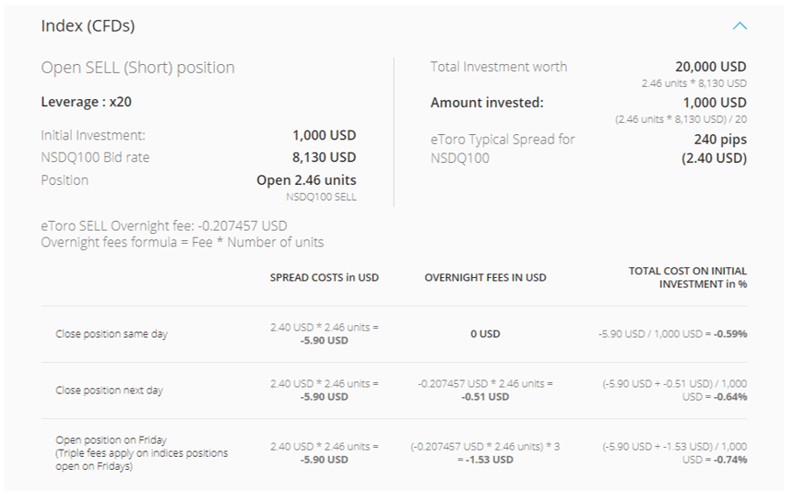Select the Initial Investment 1,000 USD value
This screenshot has height=497, width=789.
tap(324, 135)
